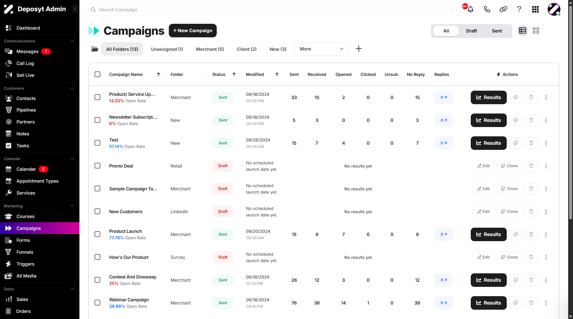Create a New Campaign
573x319 pixels.
click(x=193, y=31)
